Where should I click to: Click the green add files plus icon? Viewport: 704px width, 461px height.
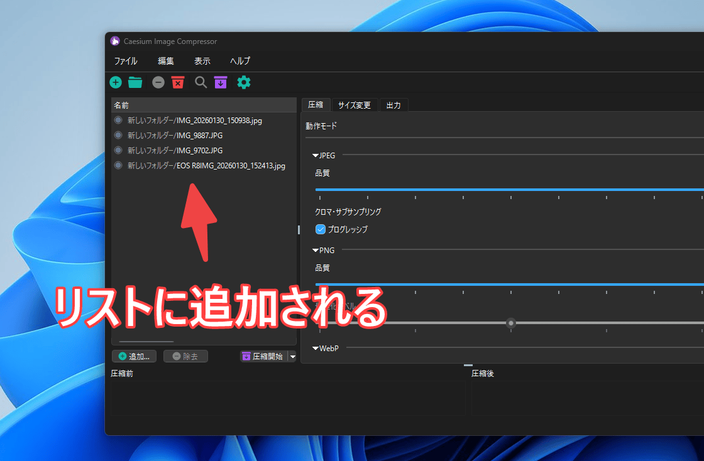click(116, 82)
